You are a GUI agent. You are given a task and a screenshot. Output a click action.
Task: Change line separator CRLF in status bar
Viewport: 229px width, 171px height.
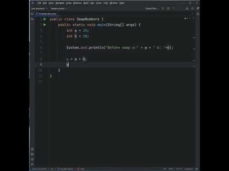pyautogui.click(x=171, y=169)
